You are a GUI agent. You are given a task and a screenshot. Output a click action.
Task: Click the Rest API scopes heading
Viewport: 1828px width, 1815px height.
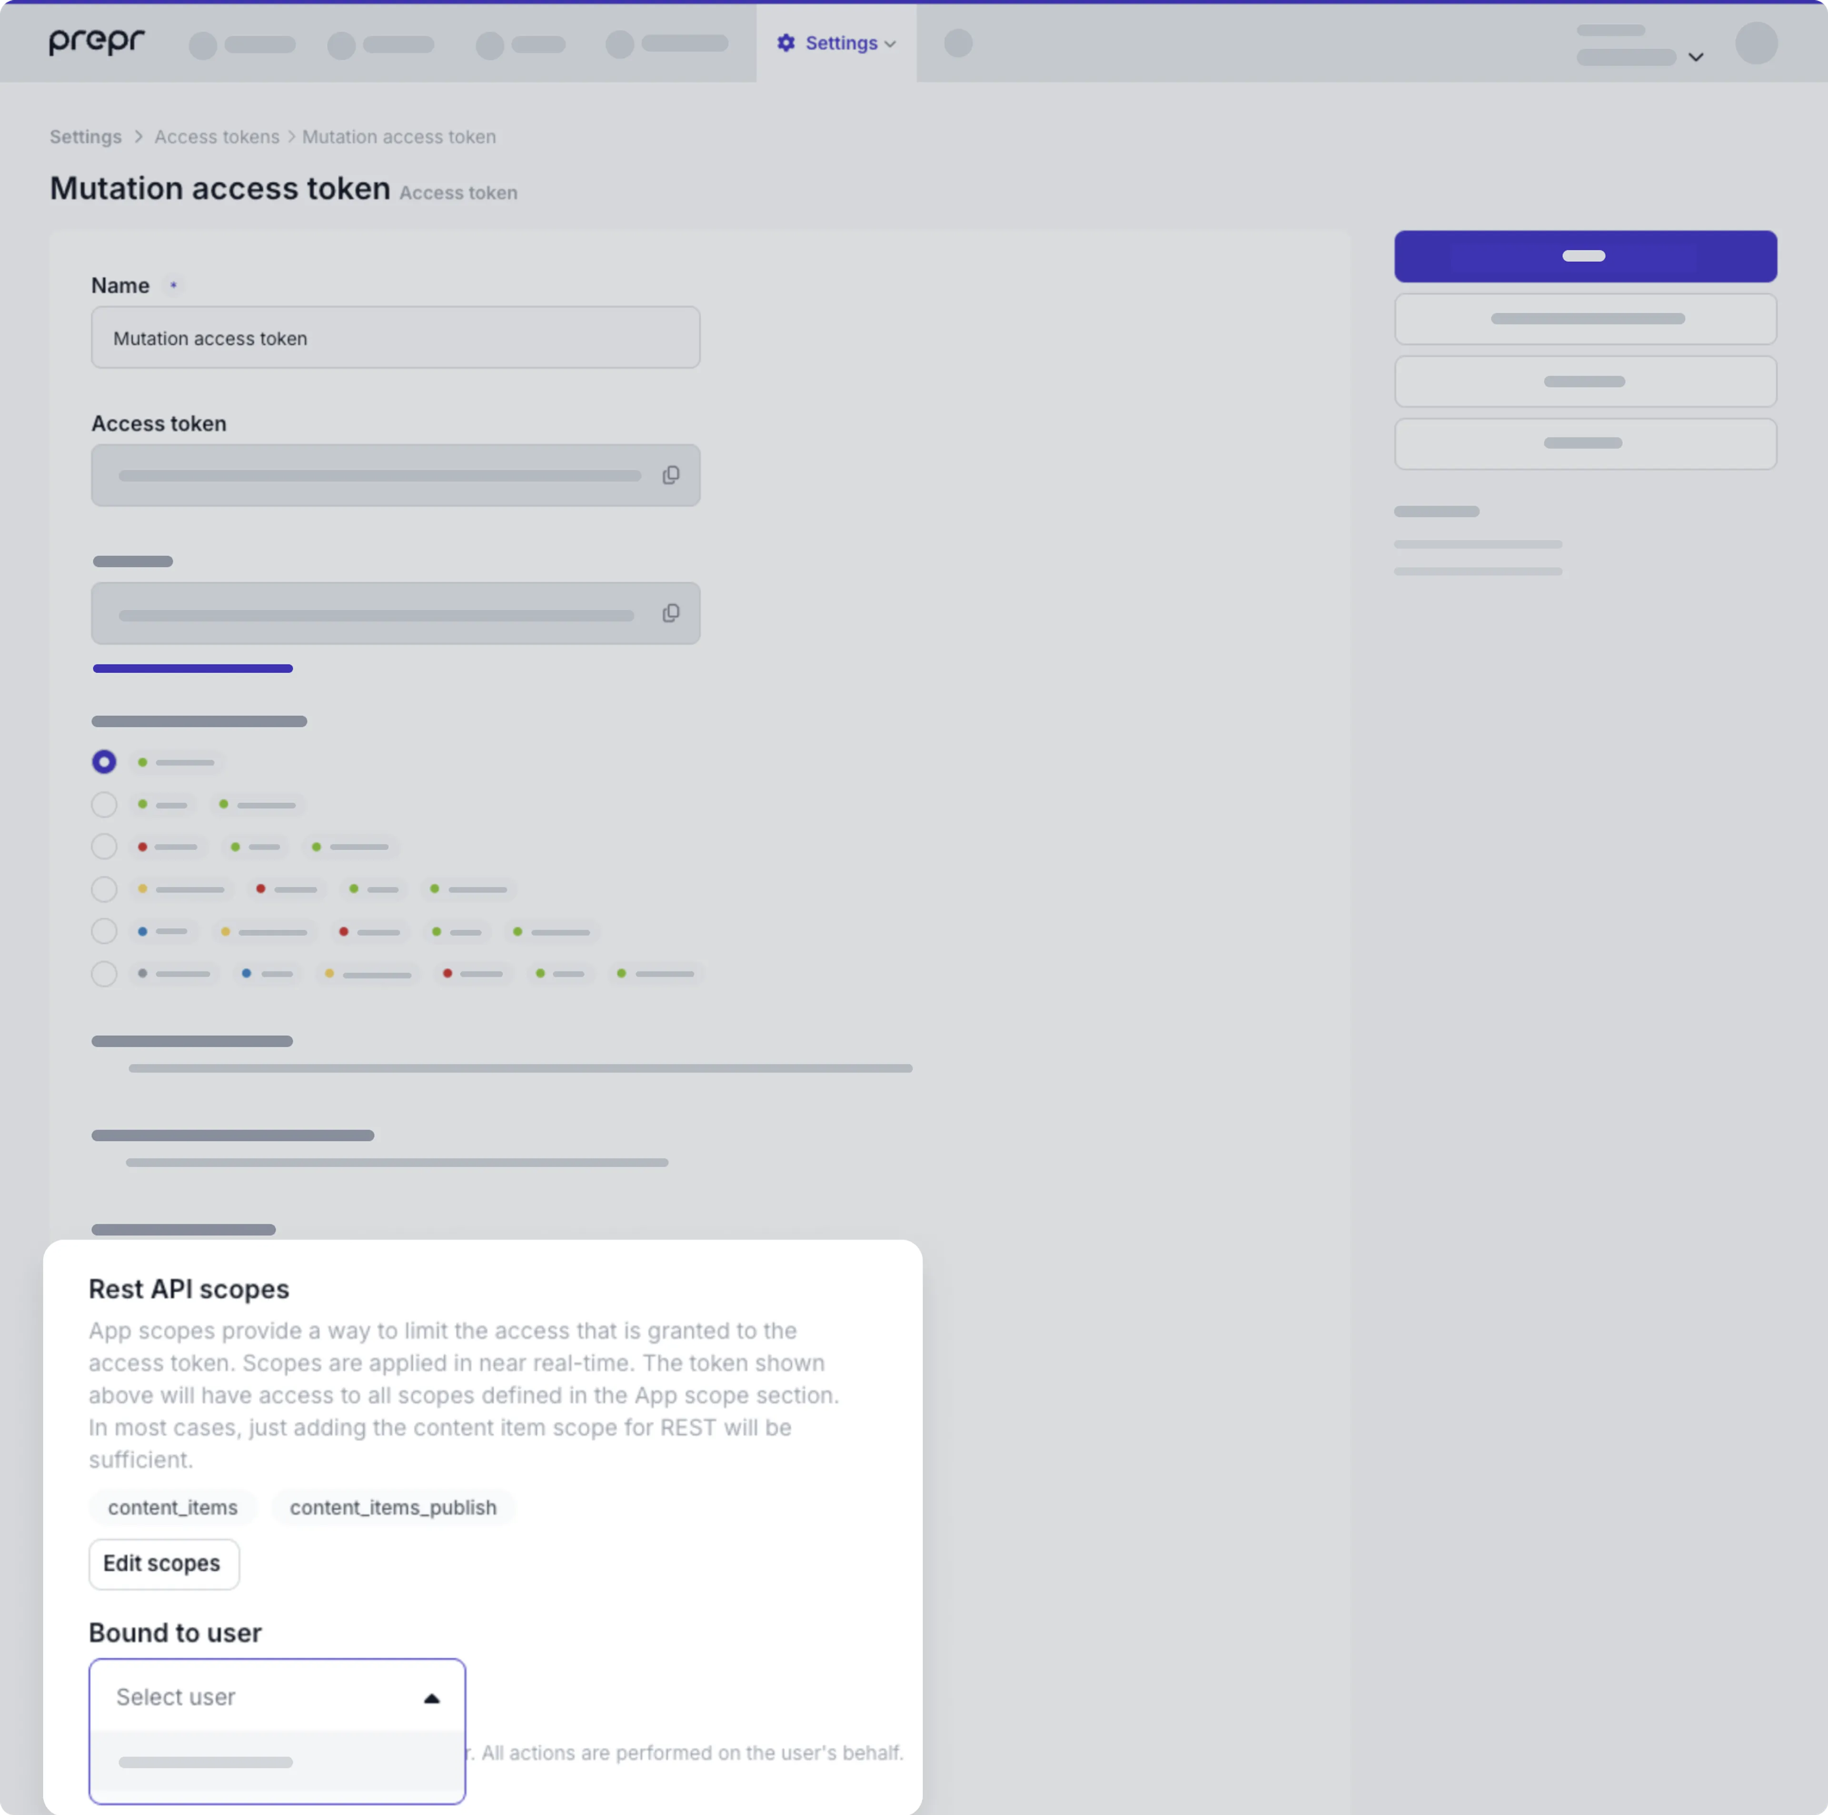coord(189,1289)
